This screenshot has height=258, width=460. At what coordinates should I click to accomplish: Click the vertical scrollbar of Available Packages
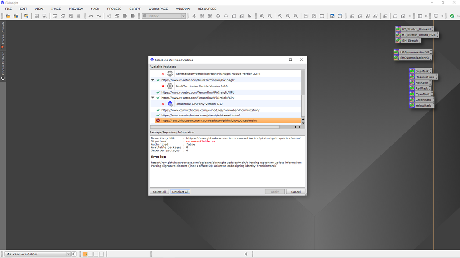pos(303,106)
